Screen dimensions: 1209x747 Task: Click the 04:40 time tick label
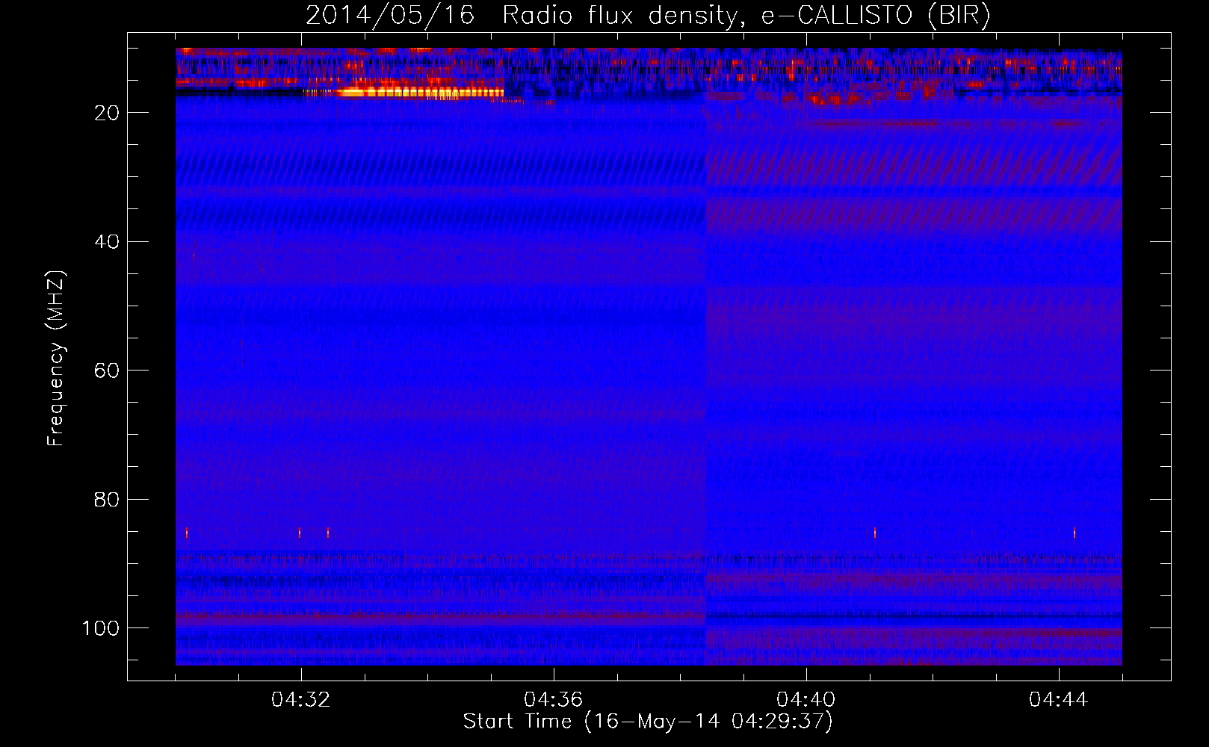pos(806,699)
